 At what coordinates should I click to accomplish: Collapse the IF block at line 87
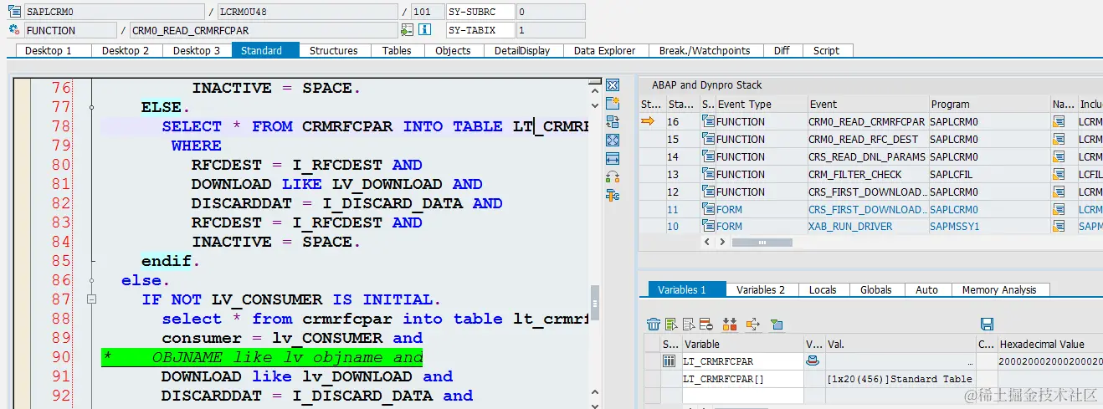point(92,299)
